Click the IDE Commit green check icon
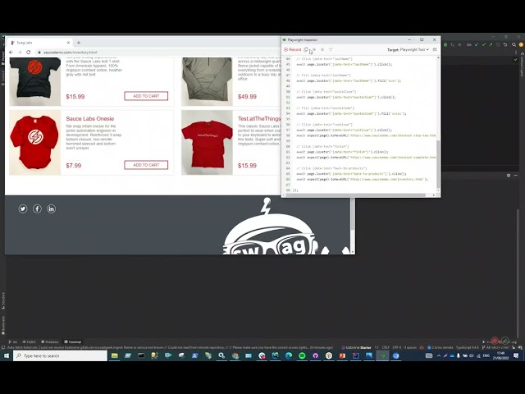This screenshot has height=394, width=525. click(x=484, y=44)
